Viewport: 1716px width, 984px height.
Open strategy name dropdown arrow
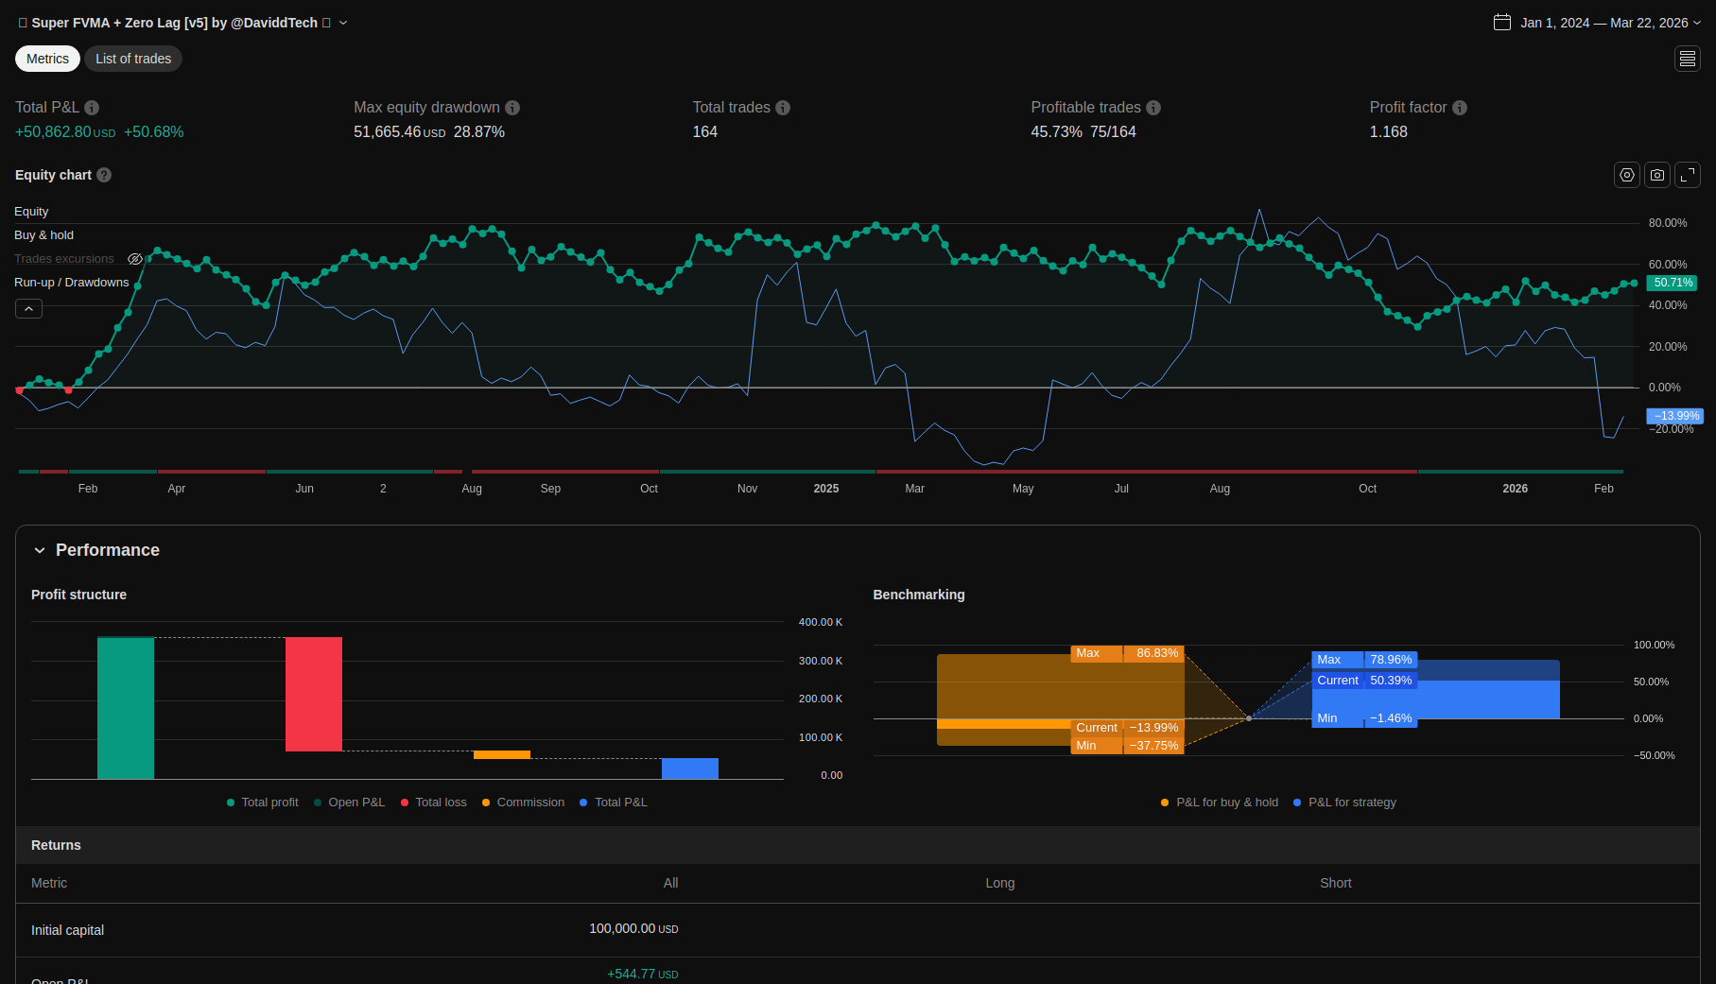(343, 23)
